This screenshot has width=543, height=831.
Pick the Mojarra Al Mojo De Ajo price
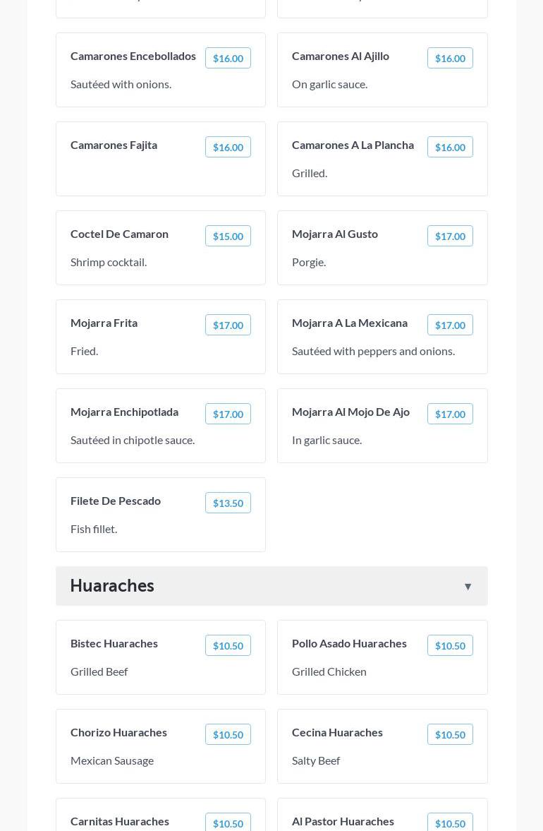point(450,414)
